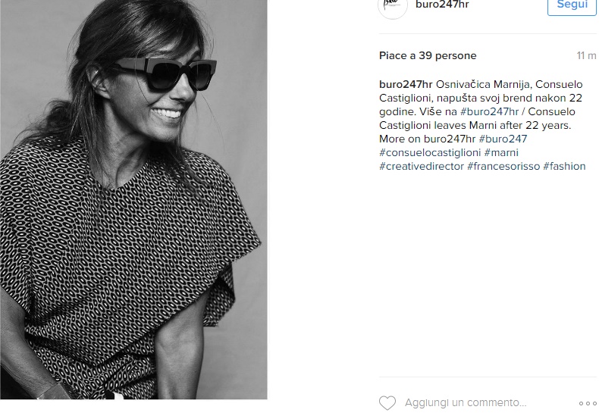Focus the 'Aggiungi un commento...' comment field
This screenshot has width=599, height=416.
[466, 403]
